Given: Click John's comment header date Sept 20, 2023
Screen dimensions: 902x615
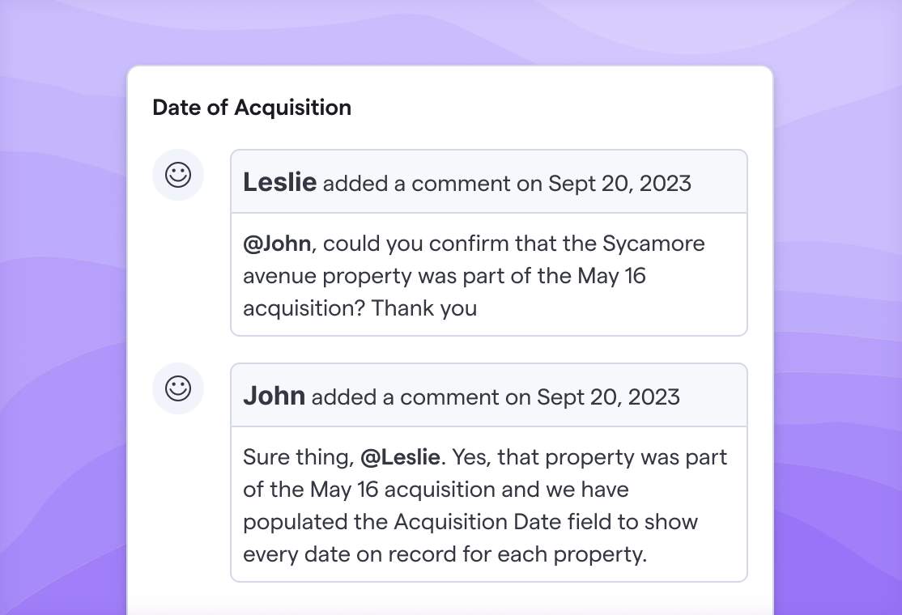Looking at the screenshot, I should coord(608,397).
